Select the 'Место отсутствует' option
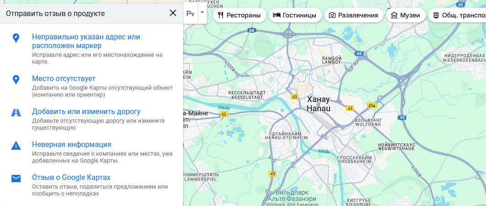The image size is (486, 206). click(64, 79)
